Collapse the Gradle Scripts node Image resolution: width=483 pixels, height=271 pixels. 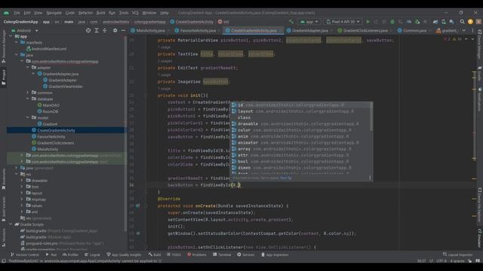[11, 224]
